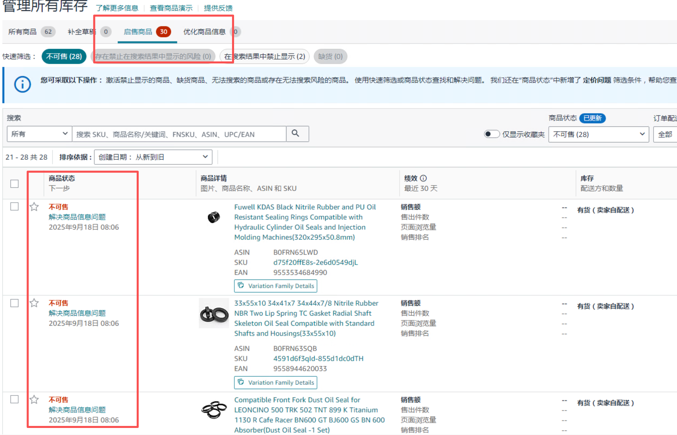Expand the 所有 search scope dropdown
Screen dimensions: 677x435
(x=39, y=134)
